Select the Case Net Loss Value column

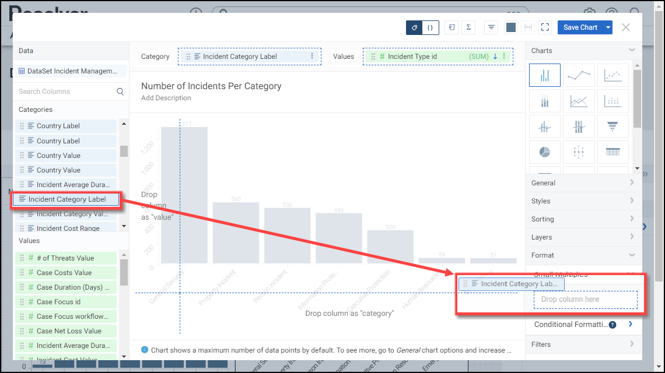tap(66, 331)
